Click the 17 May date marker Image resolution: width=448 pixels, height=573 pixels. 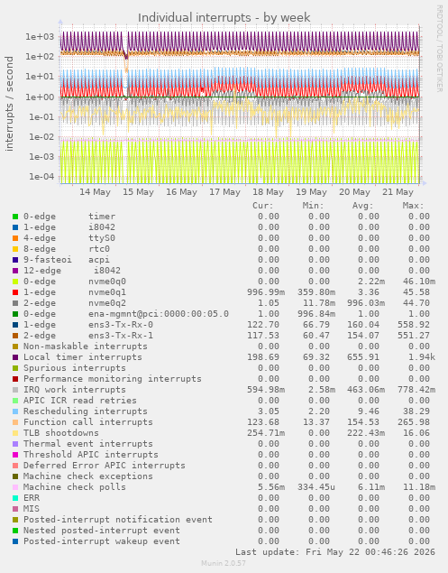[x=224, y=192]
